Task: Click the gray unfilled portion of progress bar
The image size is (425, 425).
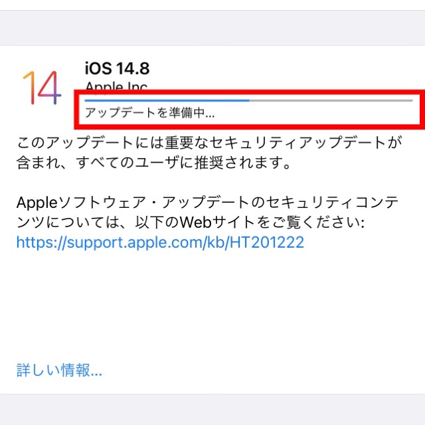Action: pyautogui.click(x=331, y=100)
